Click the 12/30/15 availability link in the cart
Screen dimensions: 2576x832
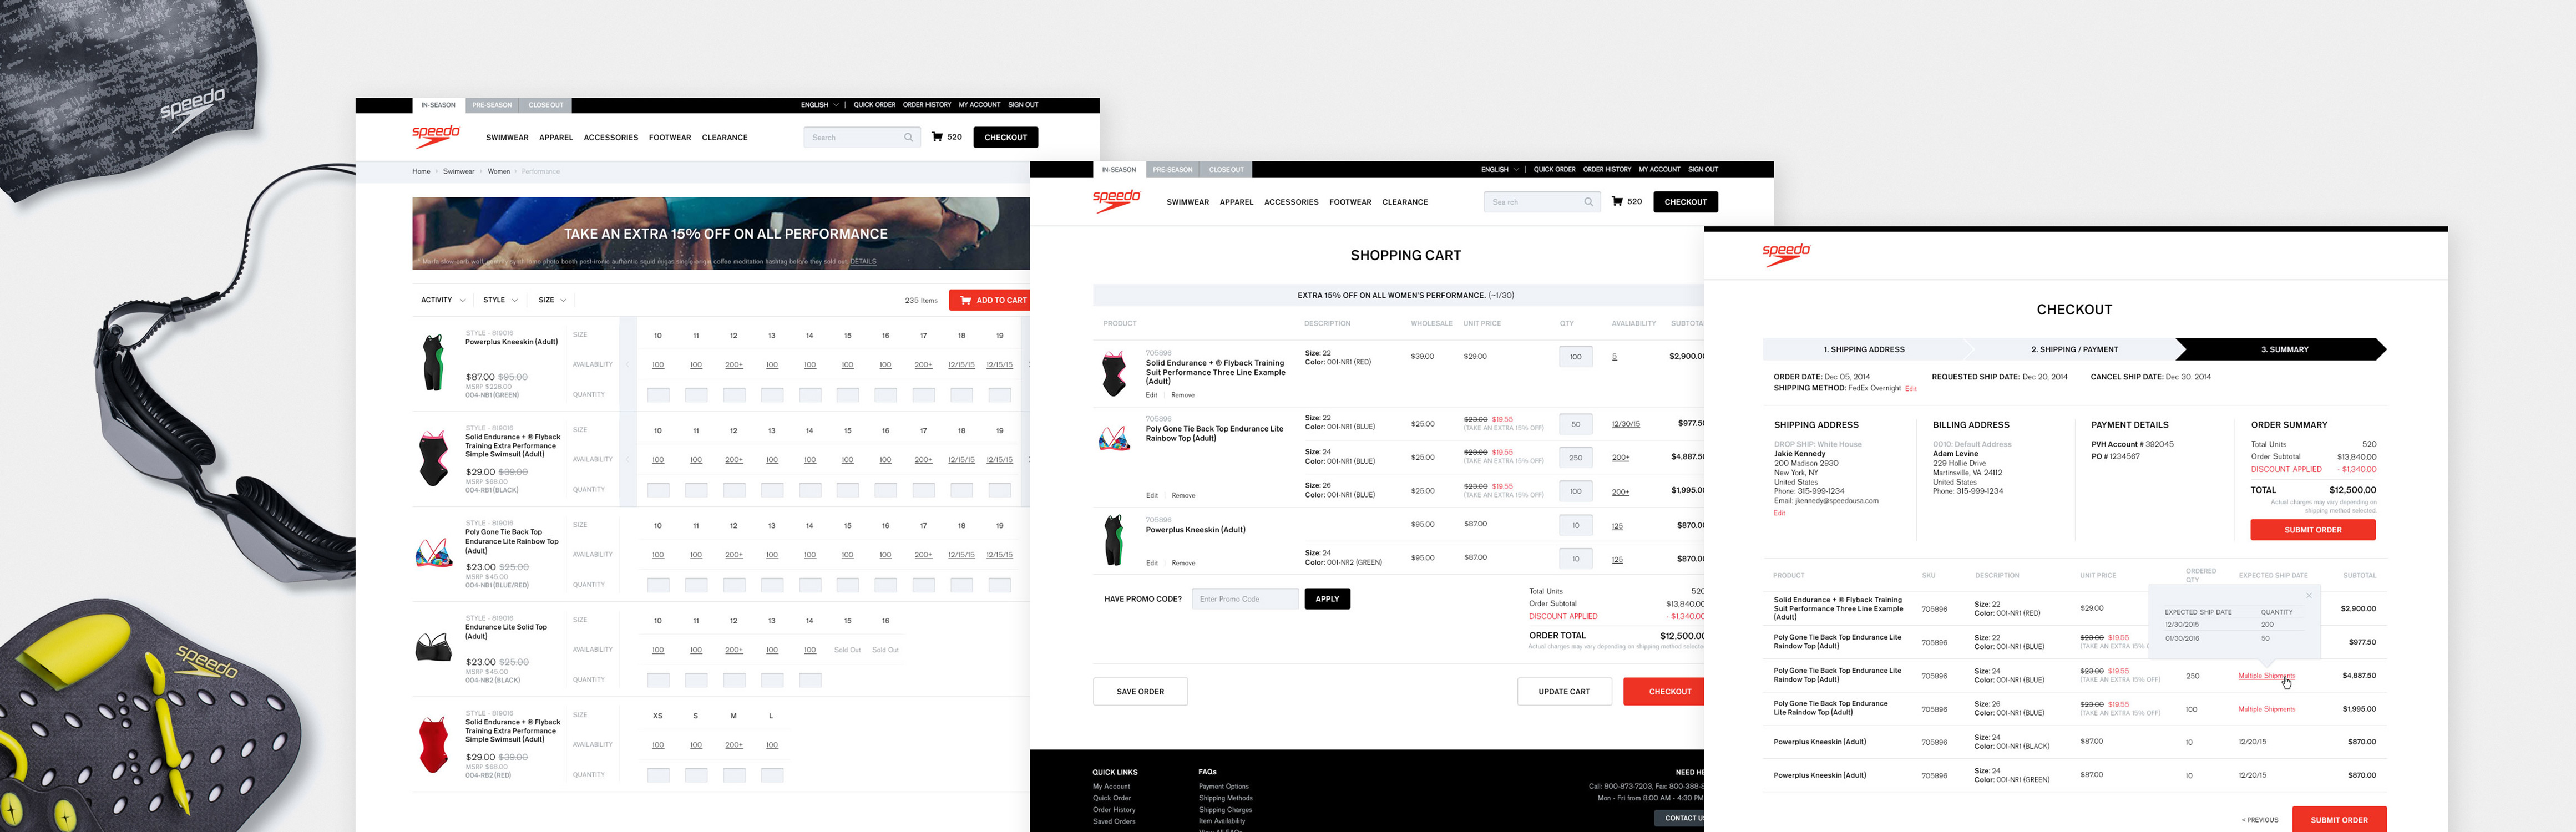pos(1626,424)
